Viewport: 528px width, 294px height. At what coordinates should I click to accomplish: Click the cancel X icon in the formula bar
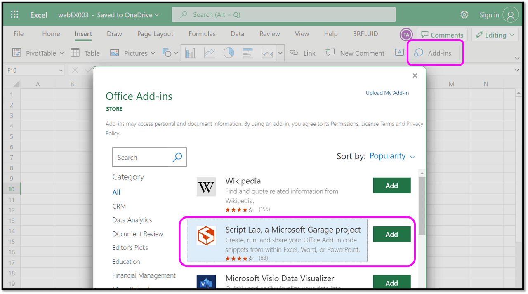point(75,70)
